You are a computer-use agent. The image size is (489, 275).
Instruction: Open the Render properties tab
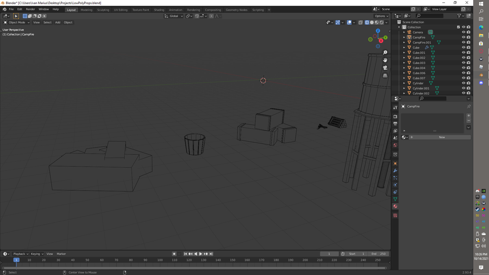(395, 116)
